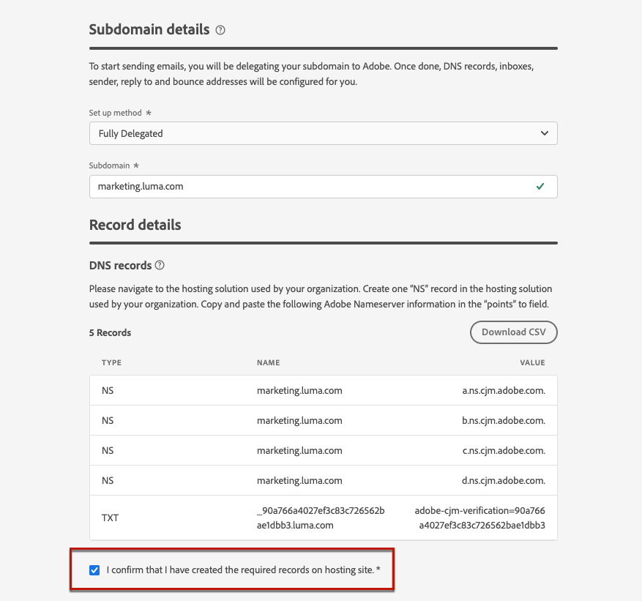Click the marketing.luma.com subdomain input field
642x601 pixels.
pos(323,187)
